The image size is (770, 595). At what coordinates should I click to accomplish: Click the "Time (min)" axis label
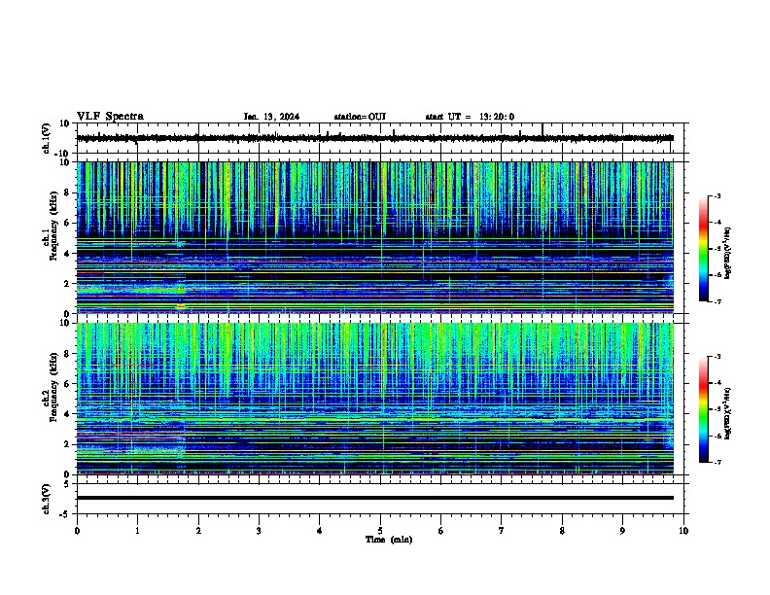pyautogui.click(x=389, y=540)
